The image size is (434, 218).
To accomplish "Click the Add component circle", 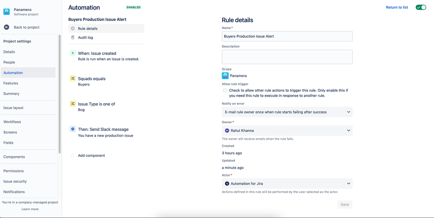I will coord(73,156).
